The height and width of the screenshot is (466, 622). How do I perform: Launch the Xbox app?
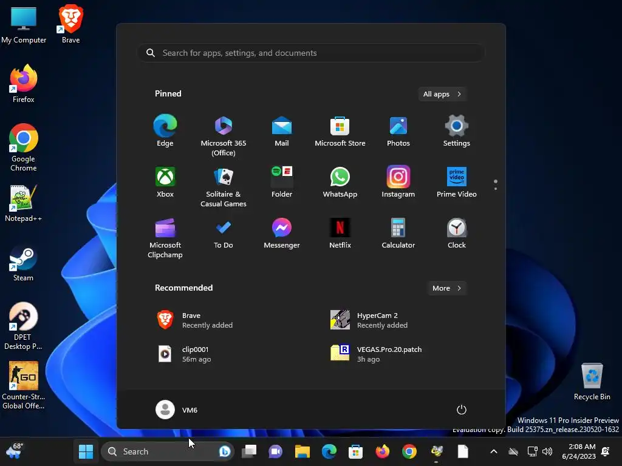click(x=165, y=182)
